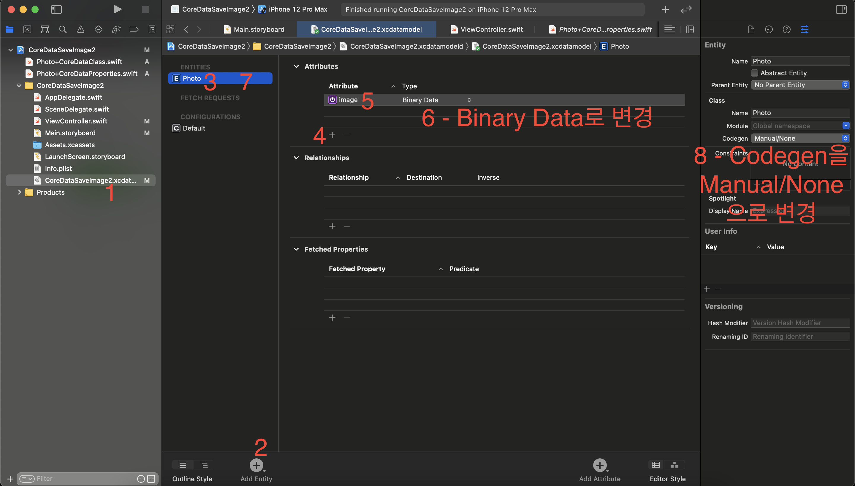855x486 pixels.
Task: Click the Run (play) button
Action: pos(117,9)
